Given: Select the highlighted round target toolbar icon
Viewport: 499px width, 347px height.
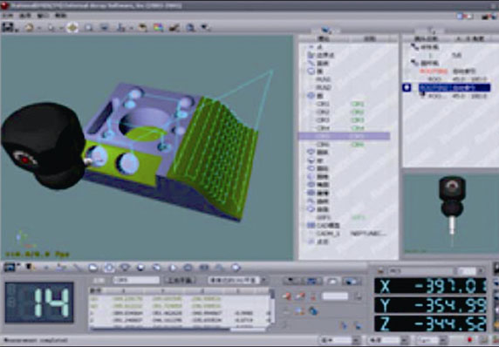Looking at the screenshot, I should (x=72, y=27).
